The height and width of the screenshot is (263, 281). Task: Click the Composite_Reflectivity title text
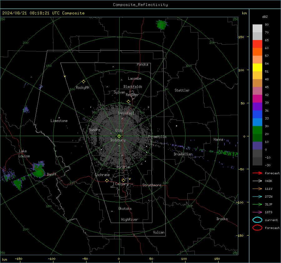pos(140,5)
